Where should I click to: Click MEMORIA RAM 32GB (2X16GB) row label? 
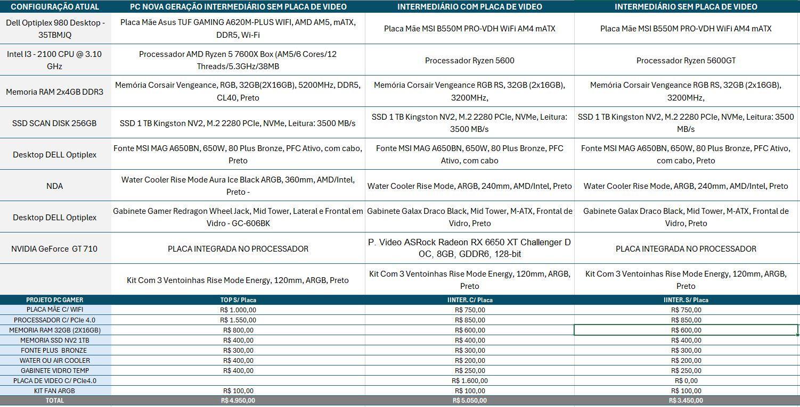(x=55, y=330)
